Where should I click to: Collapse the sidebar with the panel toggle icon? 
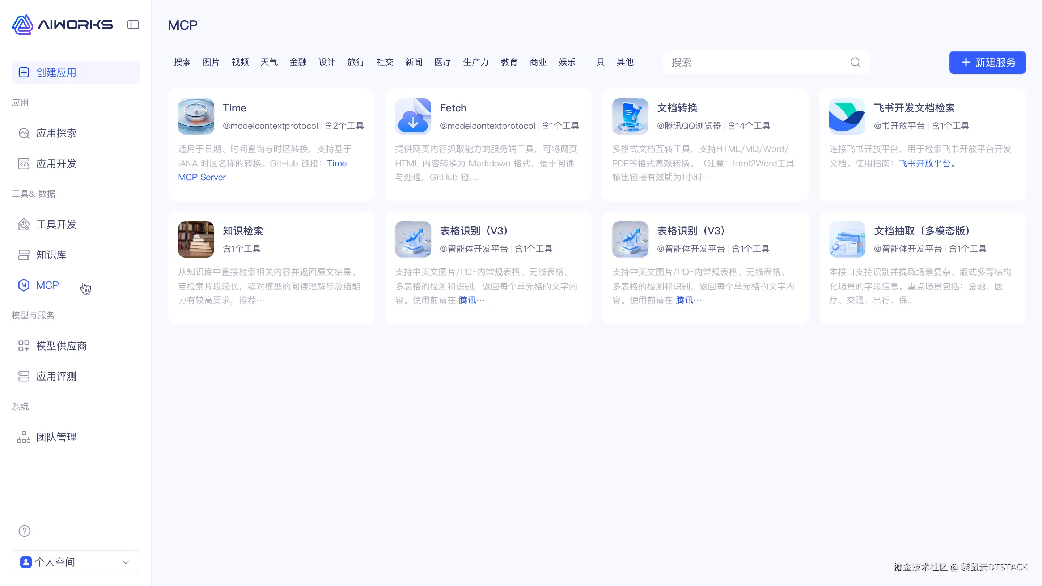[133, 25]
